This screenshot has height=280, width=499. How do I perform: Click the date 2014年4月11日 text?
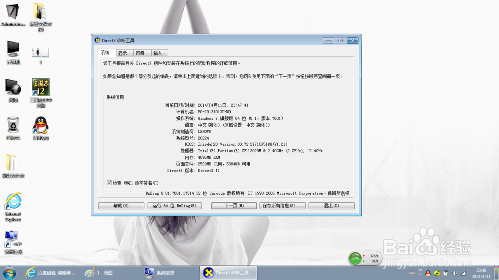(212, 105)
